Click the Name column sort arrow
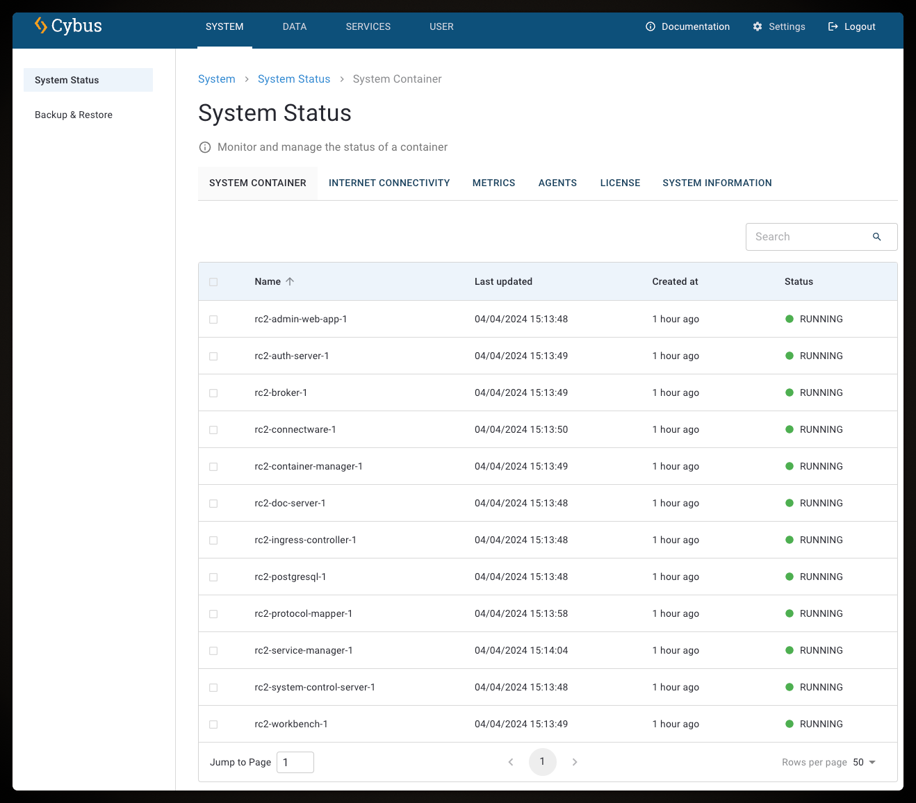 coord(290,281)
